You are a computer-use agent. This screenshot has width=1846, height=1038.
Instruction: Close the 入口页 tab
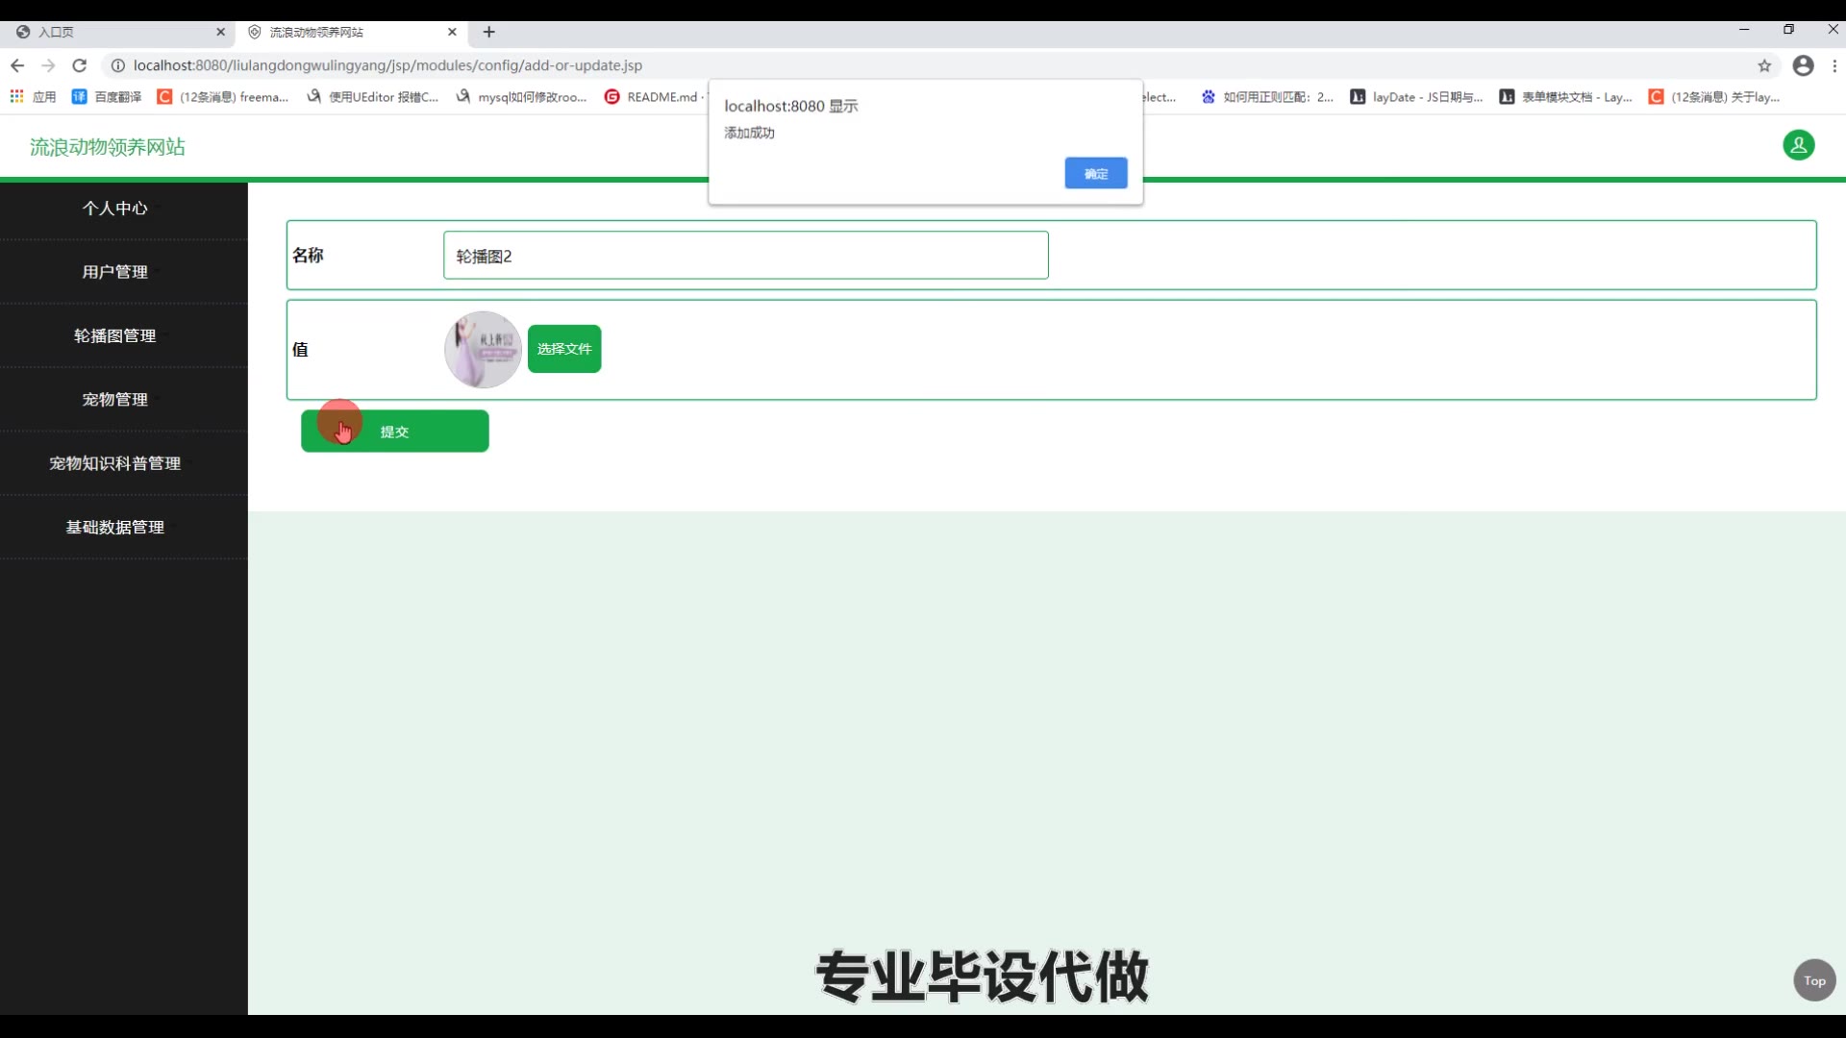[x=220, y=32]
